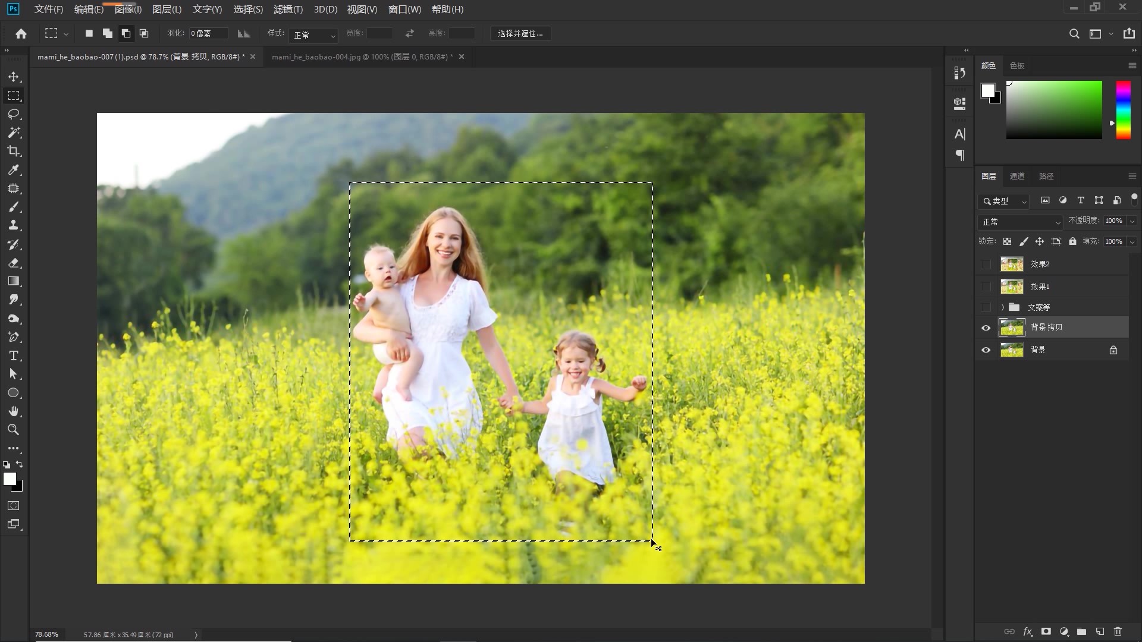
Task: Expand the 文案等 layer group
Action: (x=1002, y=307)
